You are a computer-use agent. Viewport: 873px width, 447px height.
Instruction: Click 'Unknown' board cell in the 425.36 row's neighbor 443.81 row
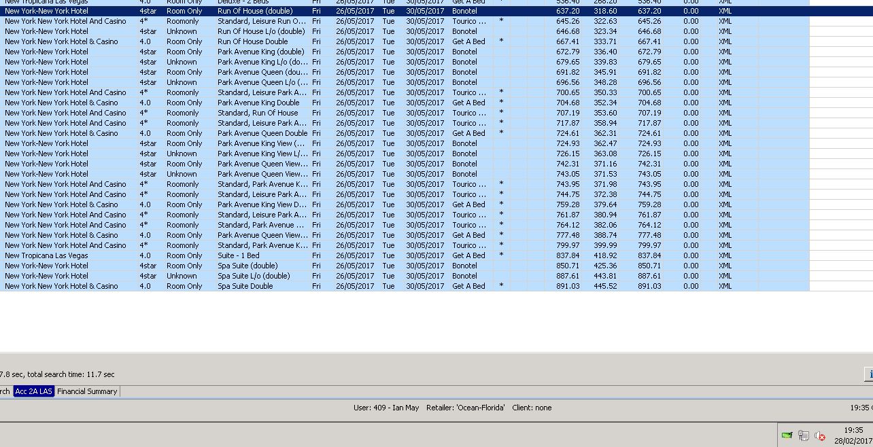pos(182,276)
